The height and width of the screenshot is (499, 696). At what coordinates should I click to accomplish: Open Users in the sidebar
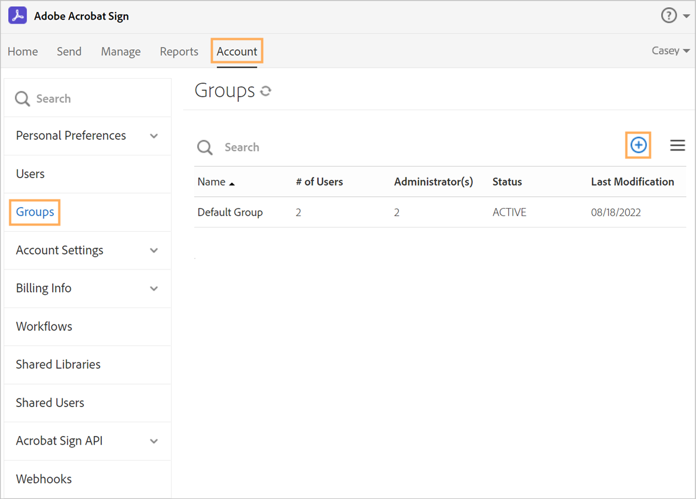(30, 174)
